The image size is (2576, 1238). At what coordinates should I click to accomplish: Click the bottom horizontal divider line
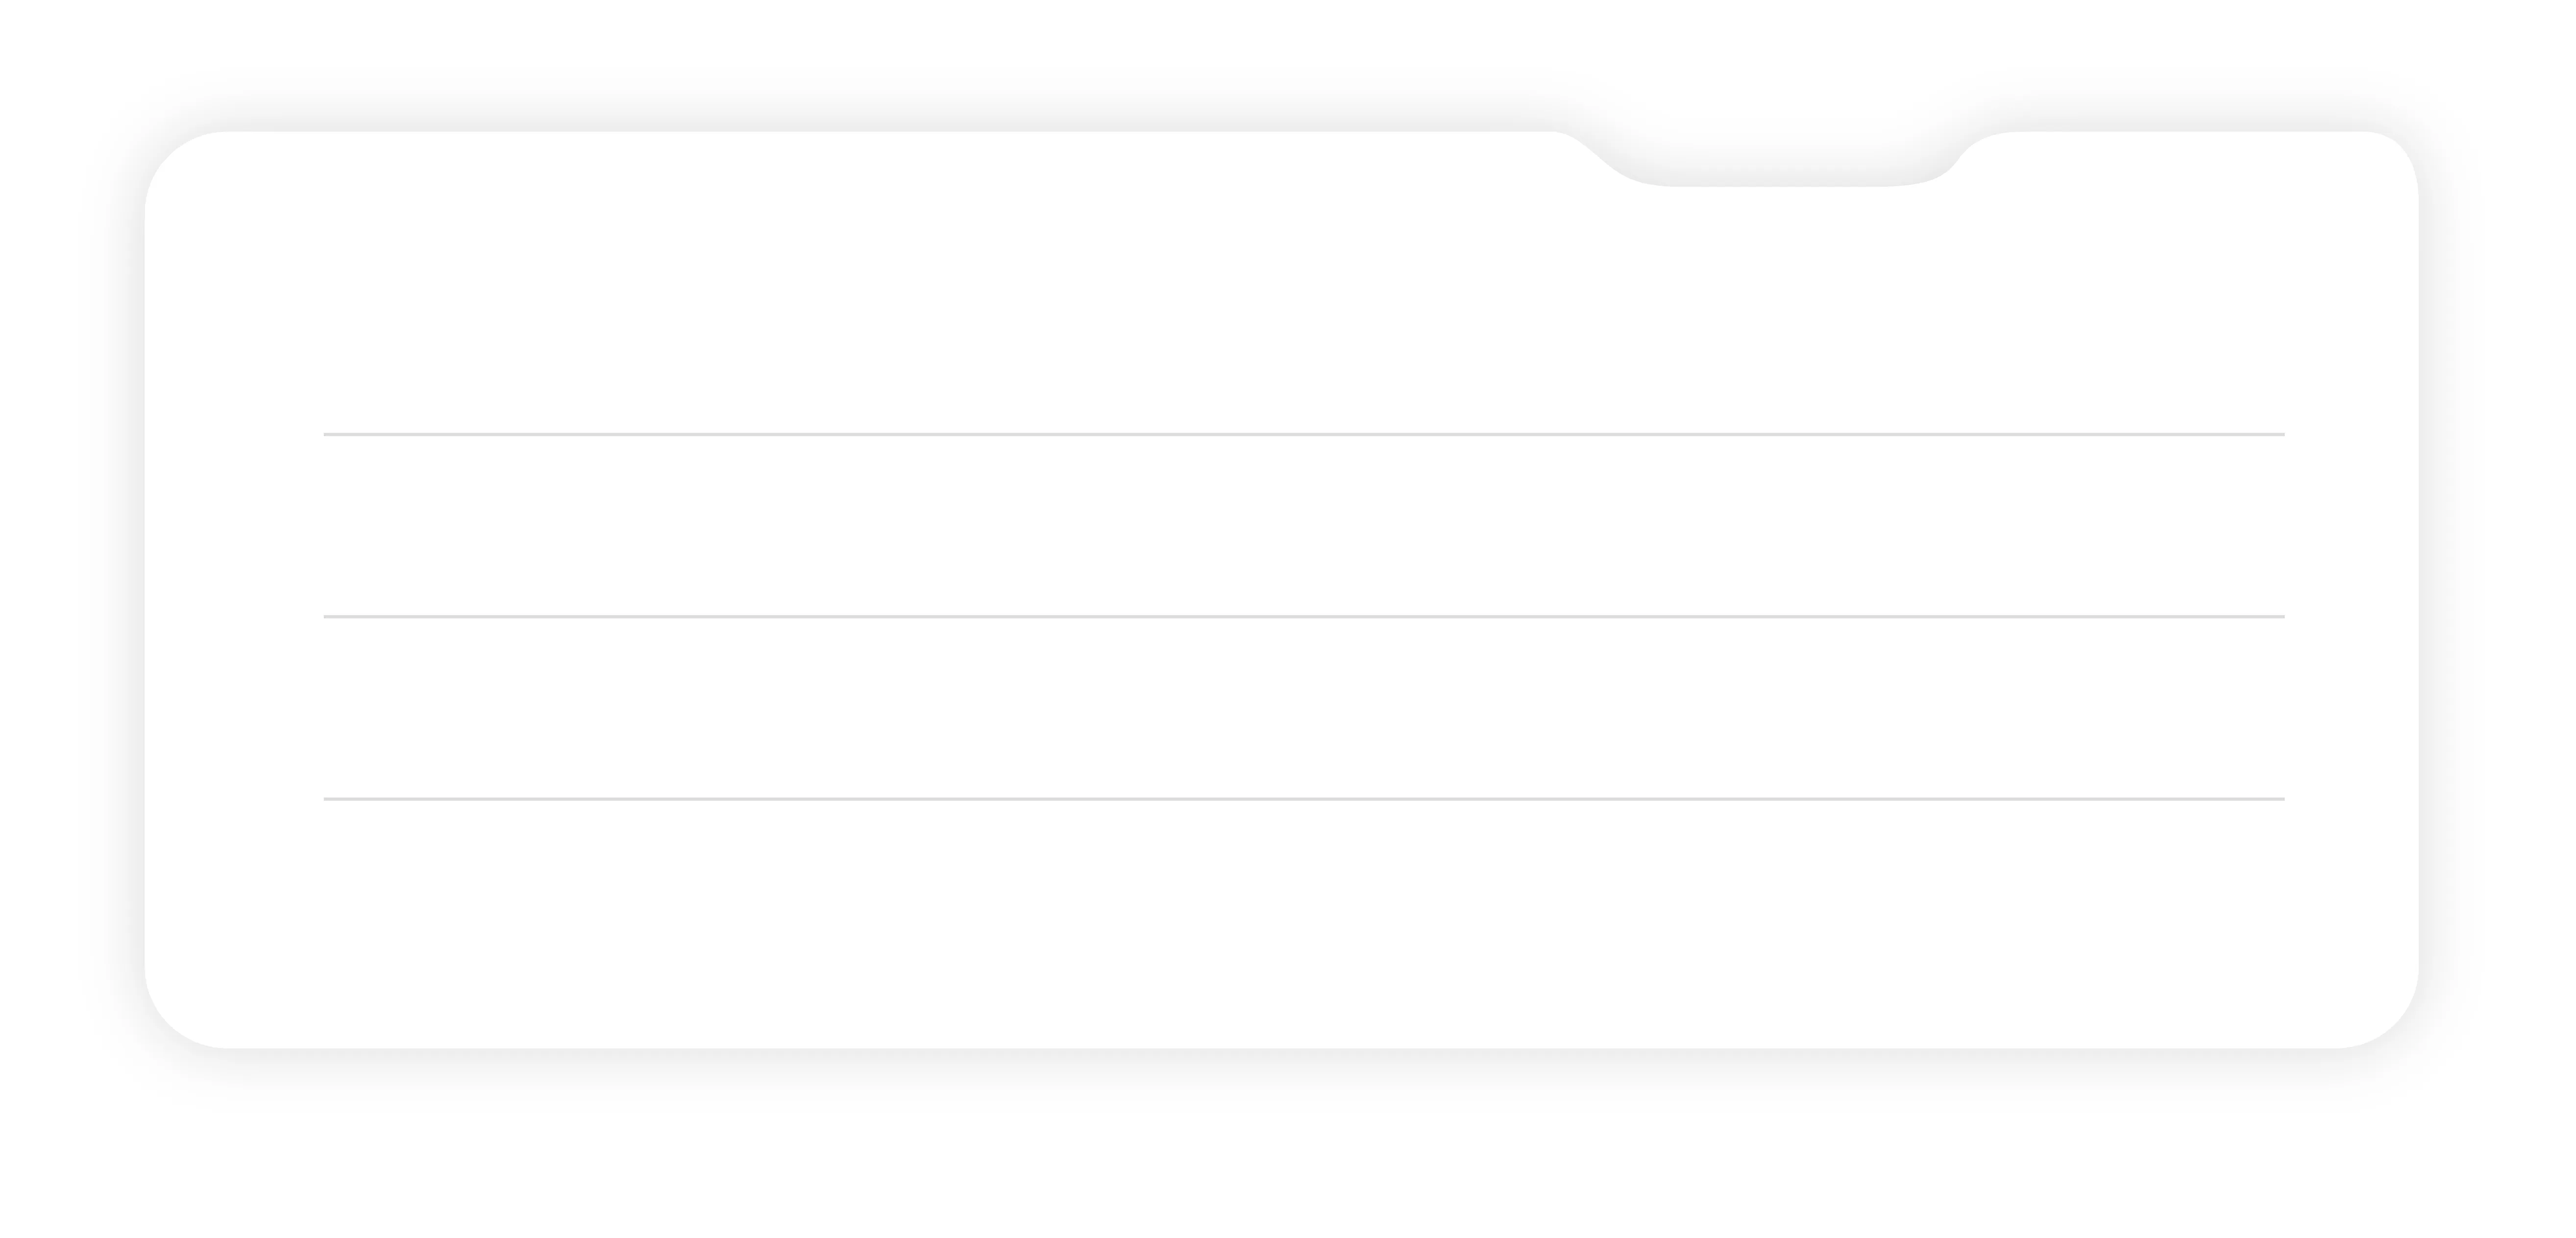click(x=1304, y=799)
